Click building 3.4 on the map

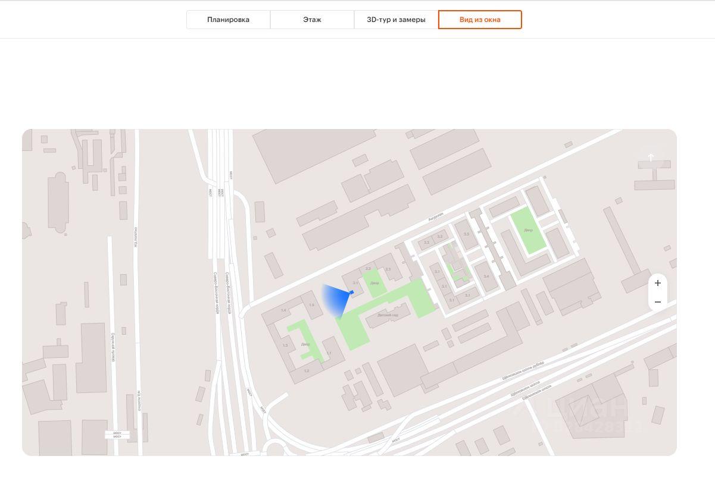[486, 276]
